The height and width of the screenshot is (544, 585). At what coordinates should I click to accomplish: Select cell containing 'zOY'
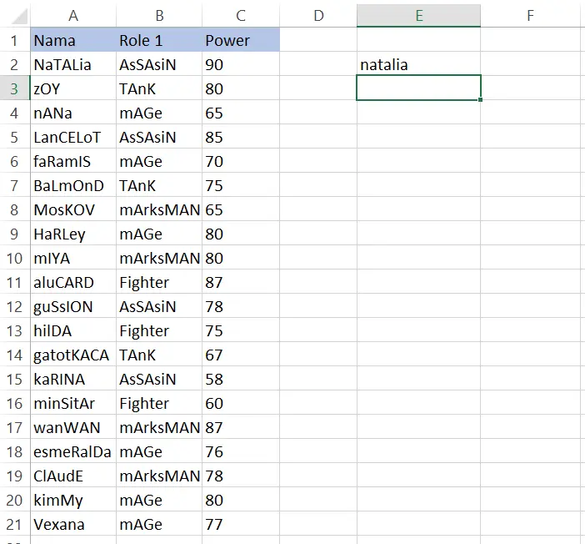pyautogui.click(x=73, y=88)
